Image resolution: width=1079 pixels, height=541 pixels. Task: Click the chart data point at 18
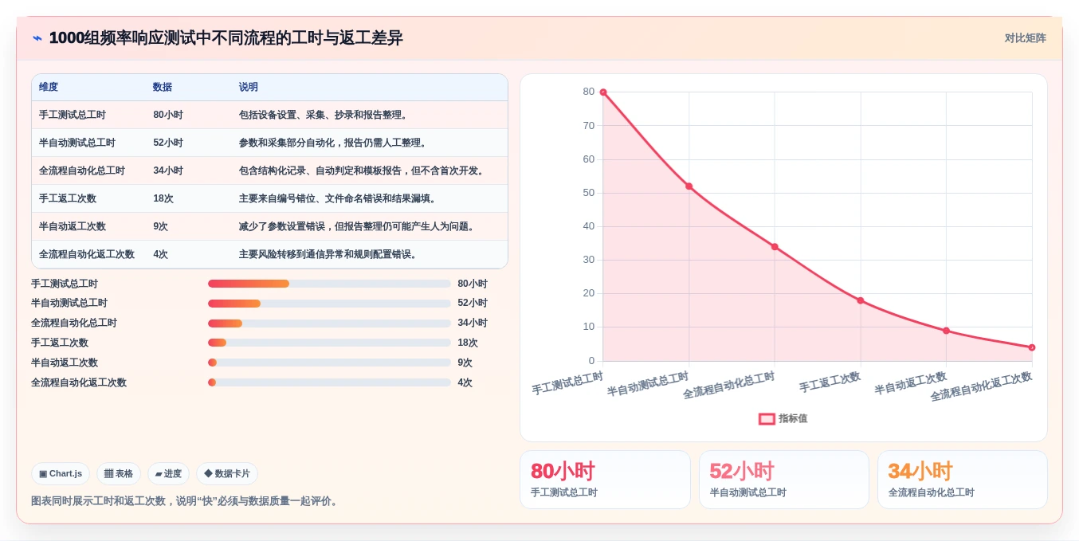[861, 300]
